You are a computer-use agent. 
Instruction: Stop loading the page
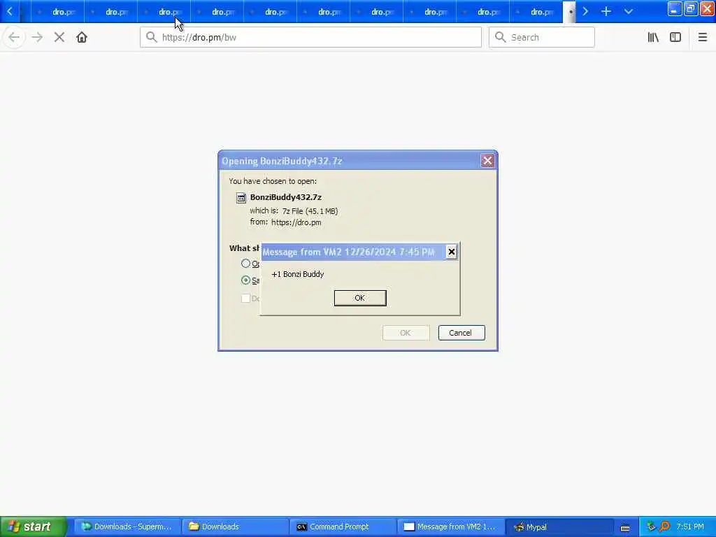59,38
